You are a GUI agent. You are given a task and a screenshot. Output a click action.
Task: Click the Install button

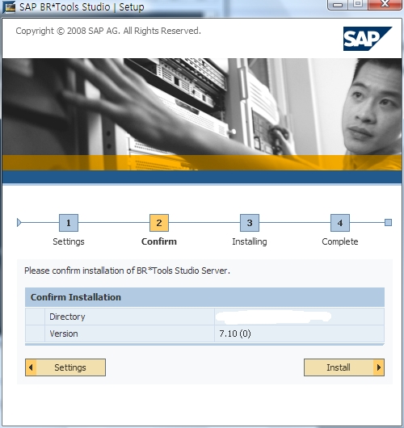tap(344, 367)
